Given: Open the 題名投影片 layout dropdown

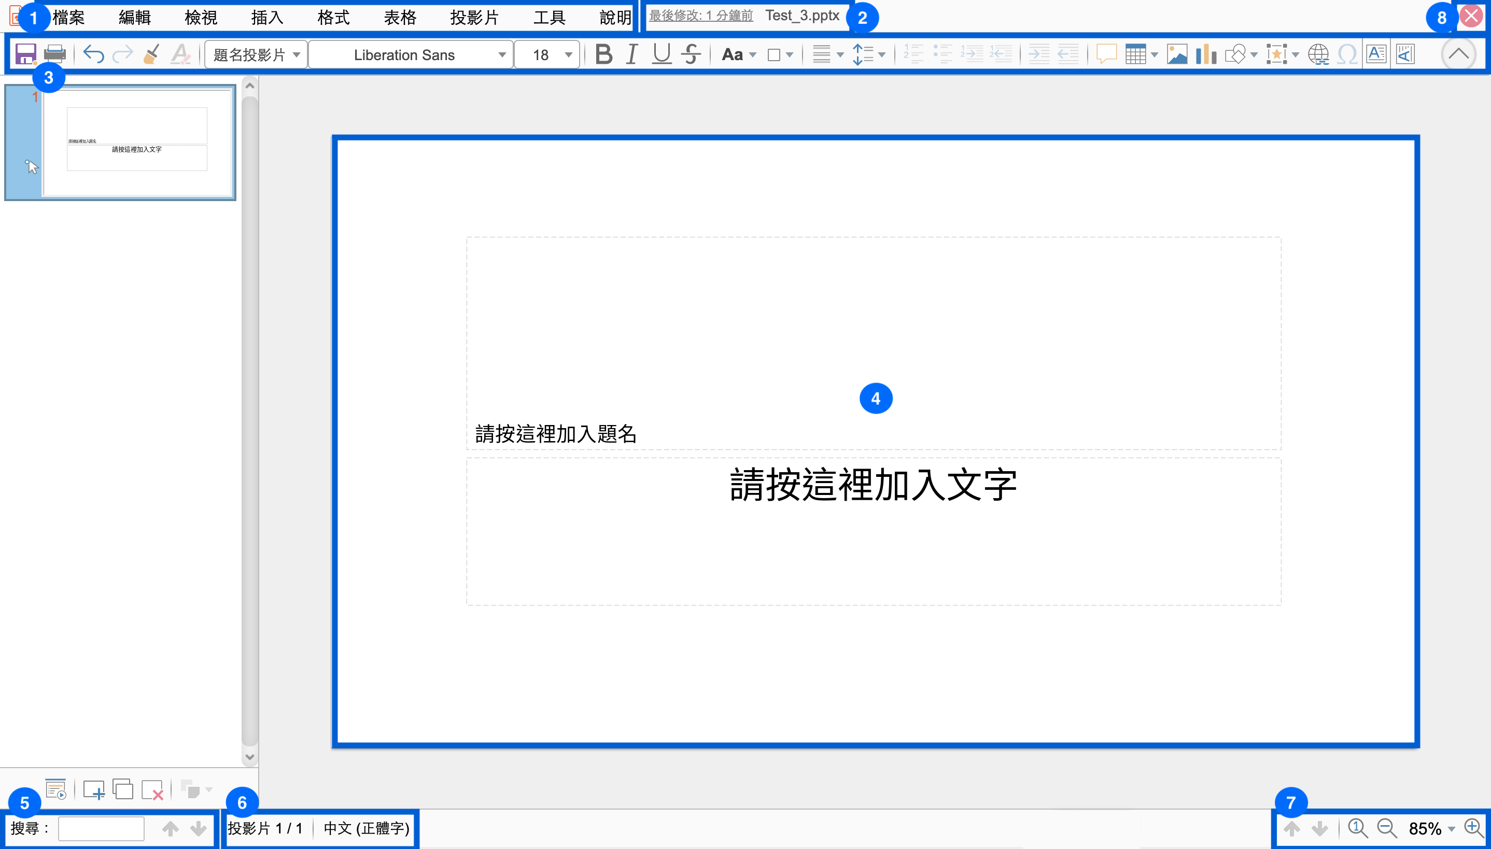Looking at the screenshot, I should pos(256,55).
